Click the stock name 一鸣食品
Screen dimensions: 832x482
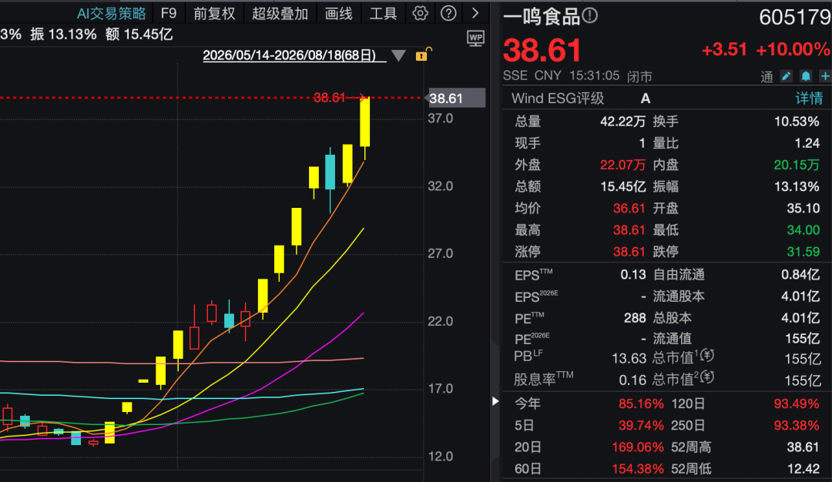click(542, 17)
